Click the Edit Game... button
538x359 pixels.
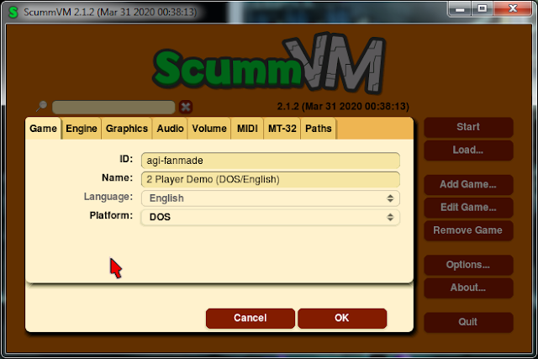pos(468,208)
